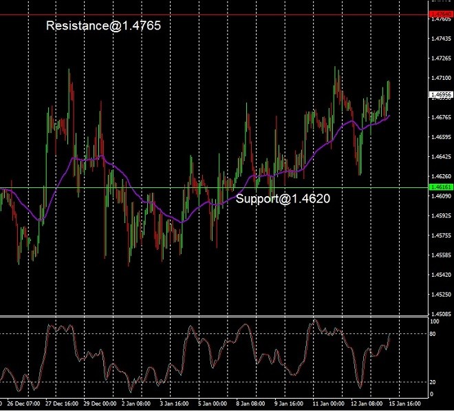Click the 1.46090 price axis label
This screenshot has width=454, height=411.
(x=441, y=196)
